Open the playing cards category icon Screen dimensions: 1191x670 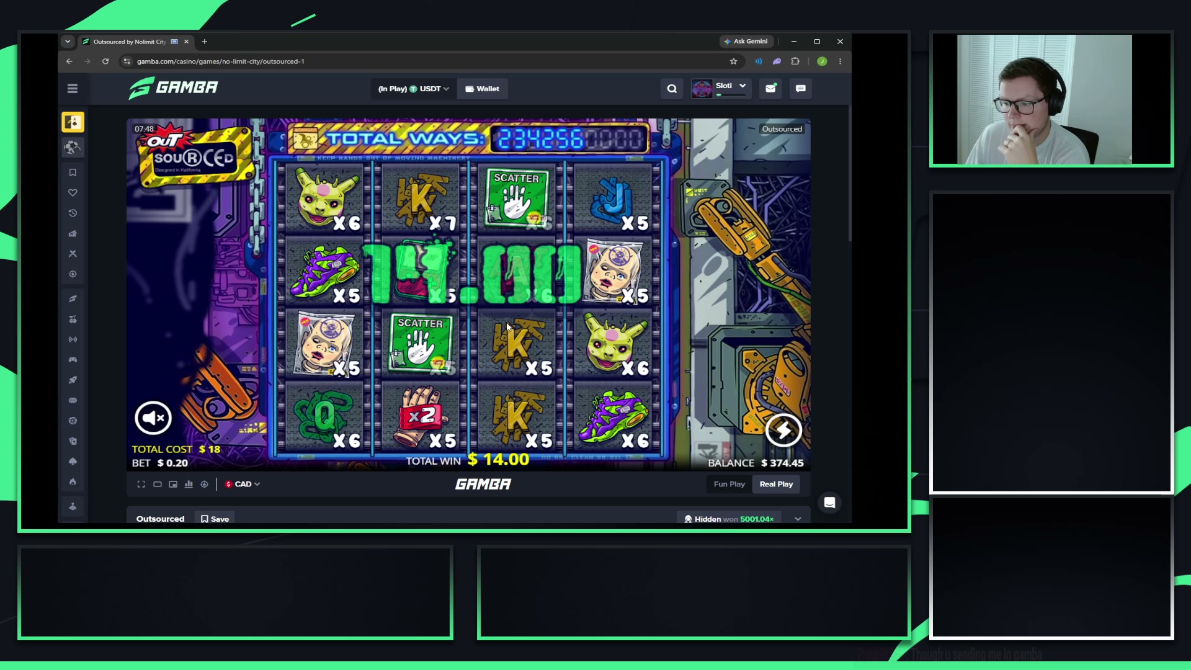73,441
